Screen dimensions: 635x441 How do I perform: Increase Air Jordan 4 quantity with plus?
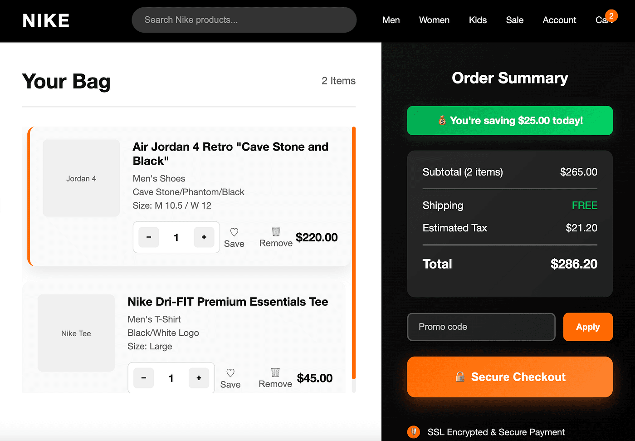click(x=204, y=237)
